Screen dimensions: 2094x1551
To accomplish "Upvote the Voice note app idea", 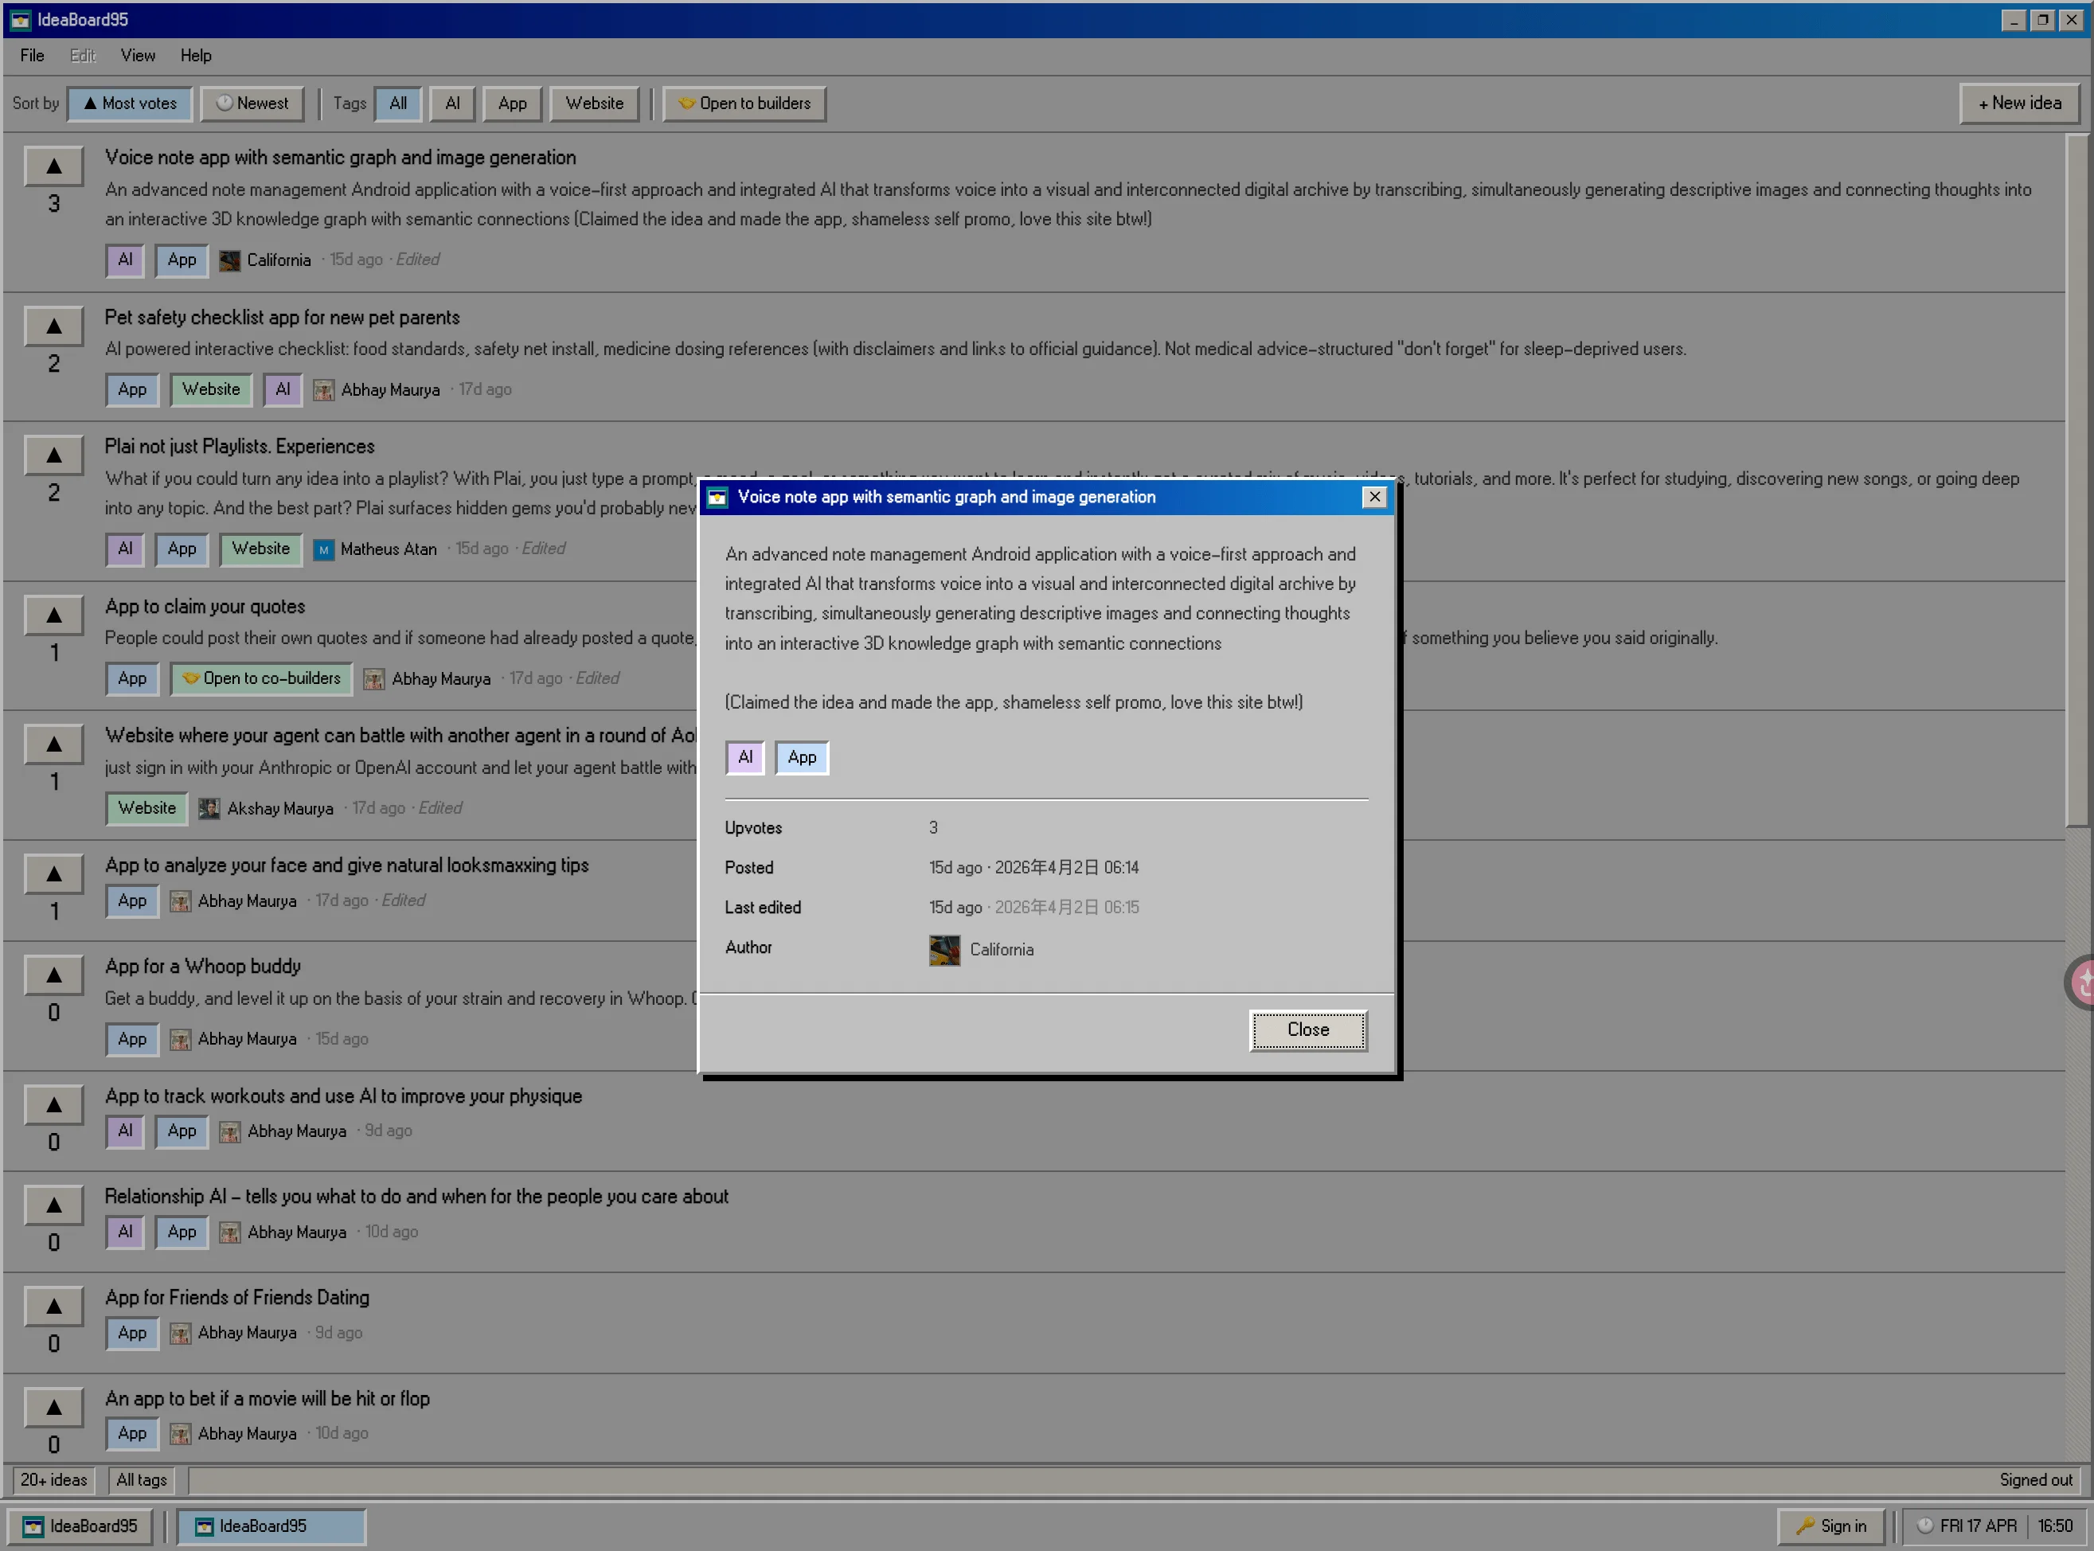I will point(53,166).
